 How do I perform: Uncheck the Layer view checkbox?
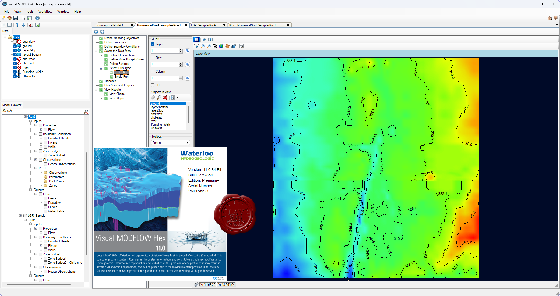tap(153, 44)
